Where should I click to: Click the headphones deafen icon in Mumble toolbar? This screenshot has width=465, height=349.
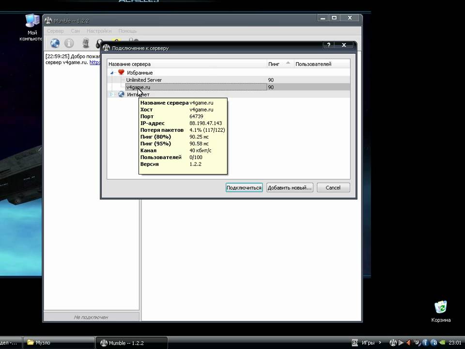pos(99,44)
